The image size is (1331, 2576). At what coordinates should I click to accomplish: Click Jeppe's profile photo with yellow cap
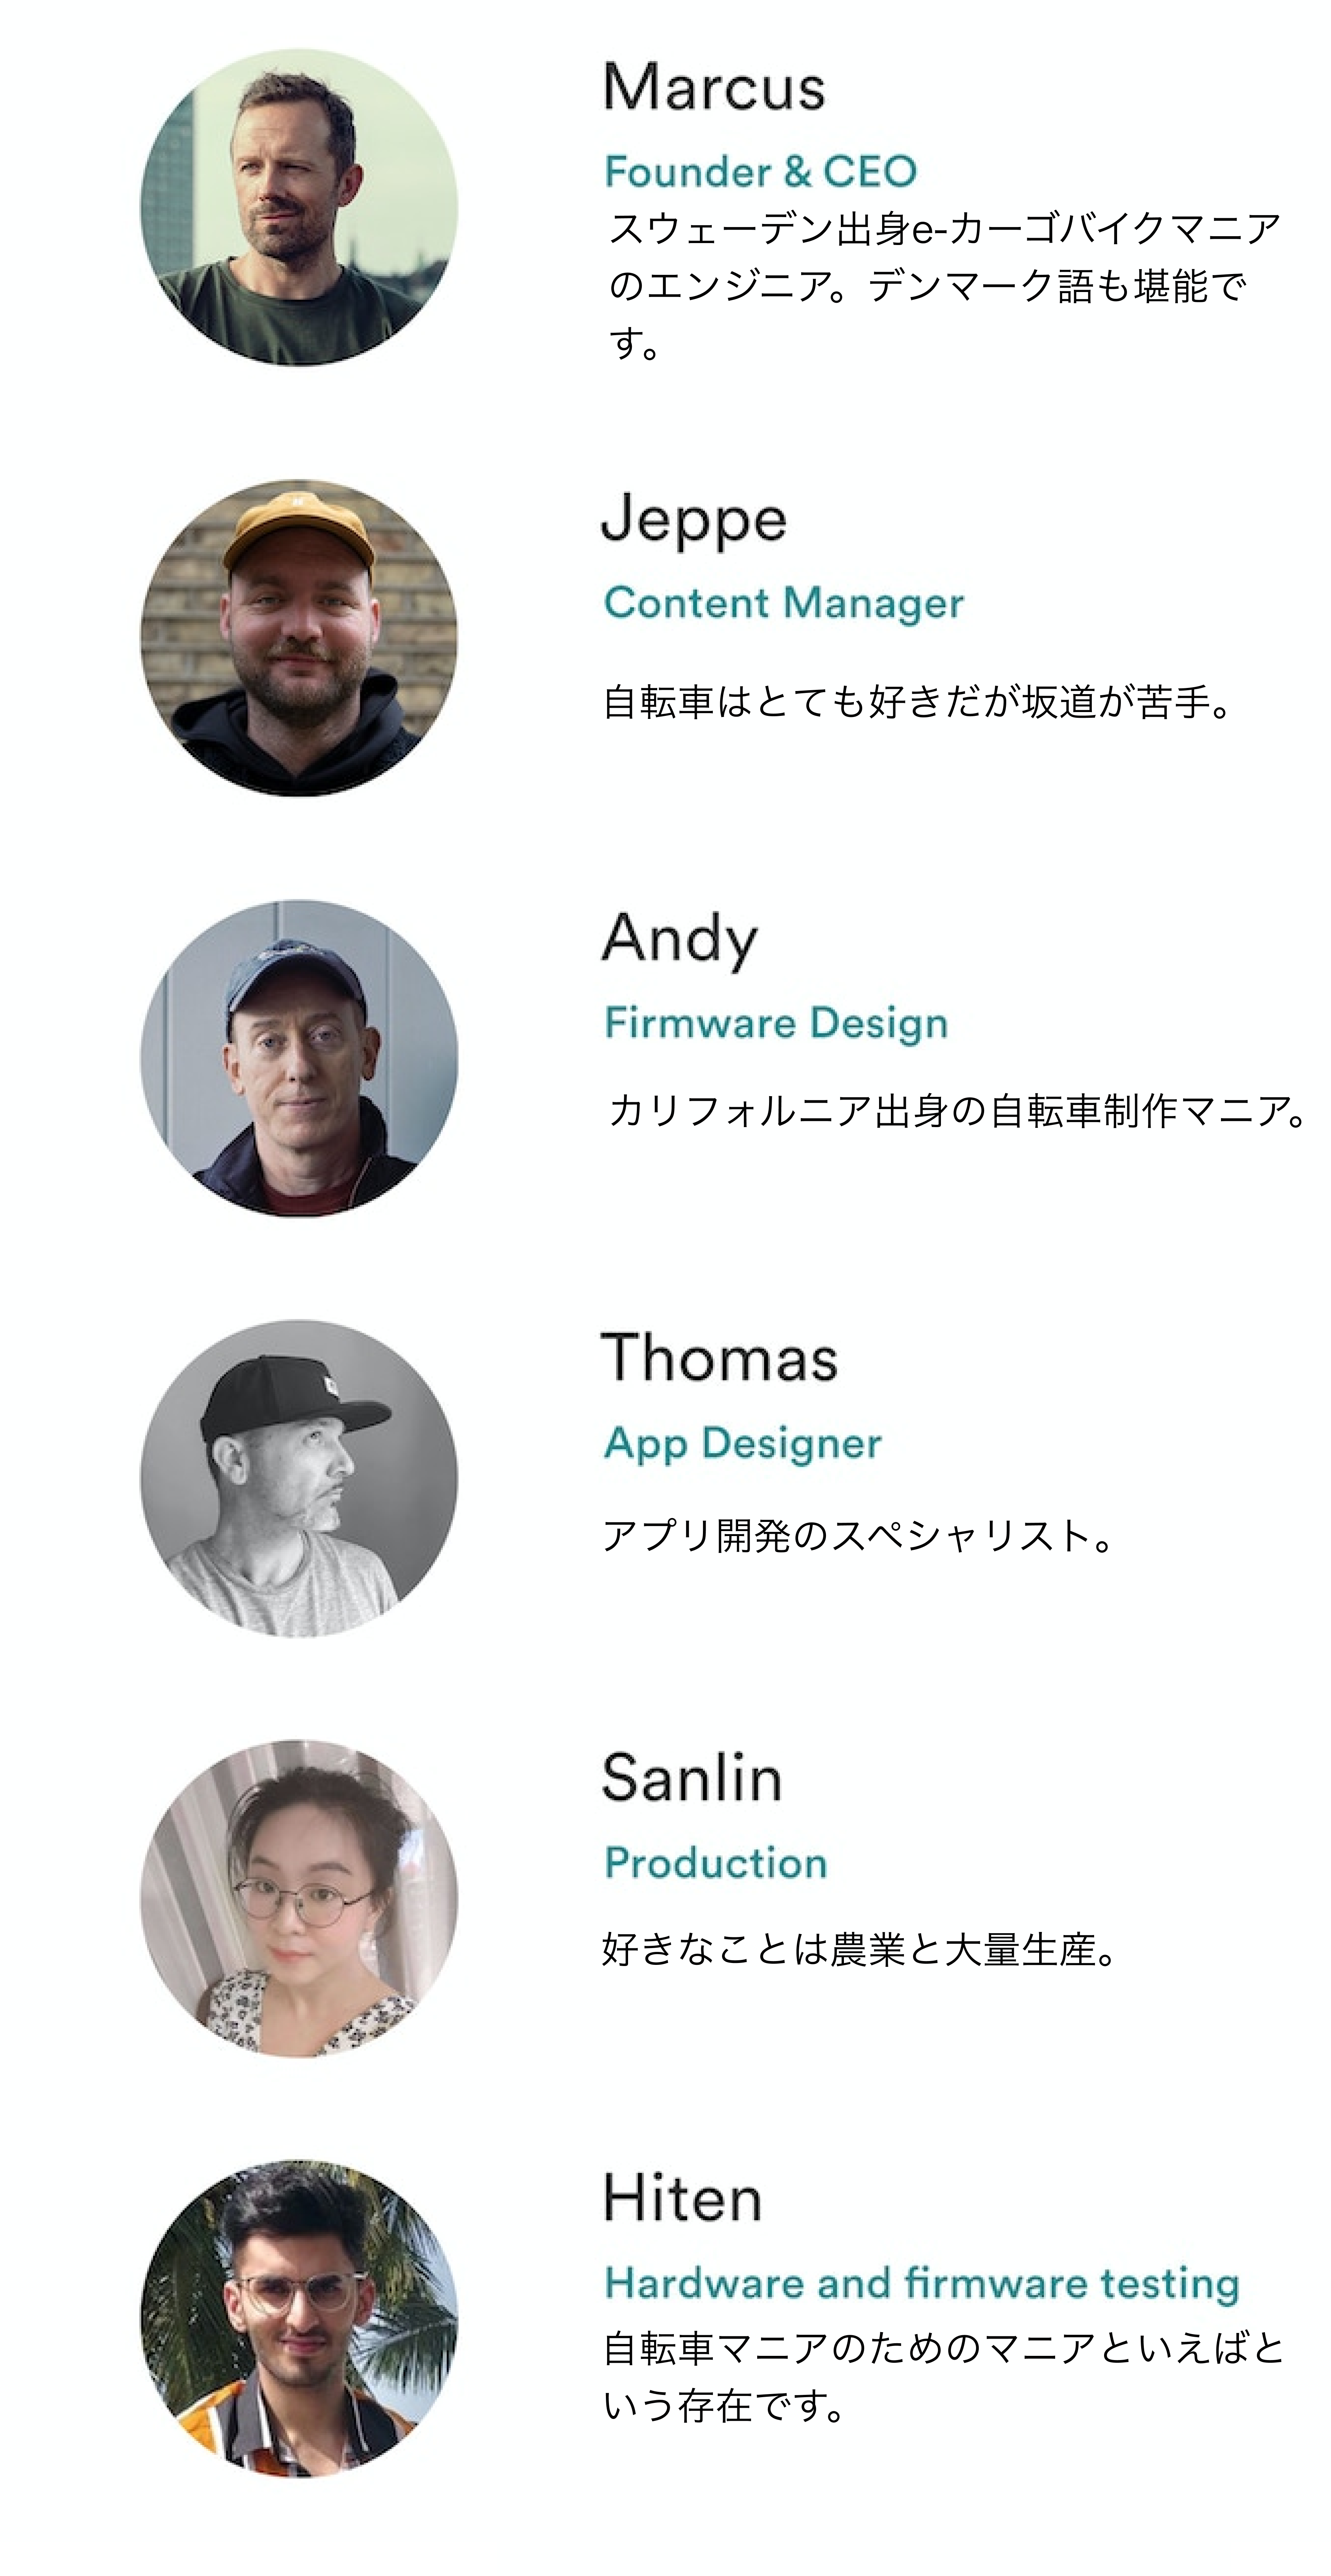point(299,638)
